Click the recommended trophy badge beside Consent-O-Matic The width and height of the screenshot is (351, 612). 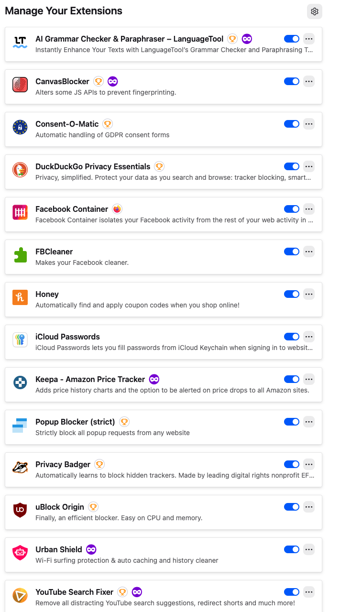(108, 124)
